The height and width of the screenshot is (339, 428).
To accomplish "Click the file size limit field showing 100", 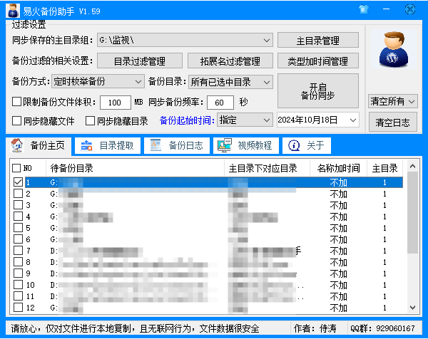I will [x=115, y=103].
